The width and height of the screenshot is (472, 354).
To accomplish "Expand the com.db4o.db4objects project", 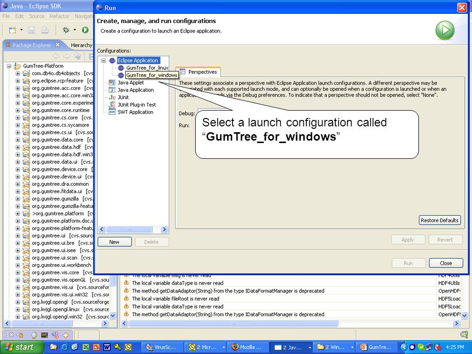I will 18,73.
